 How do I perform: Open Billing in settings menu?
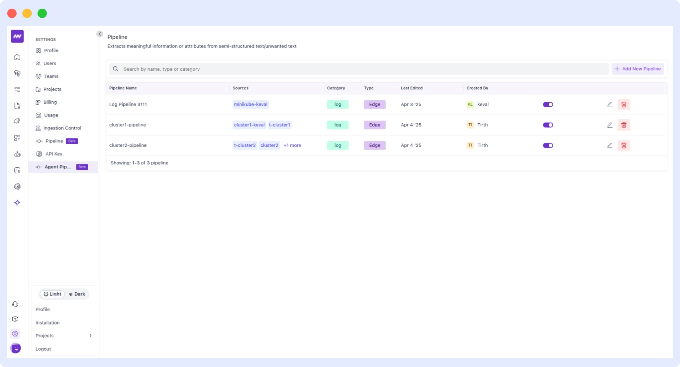click(50, 102)
